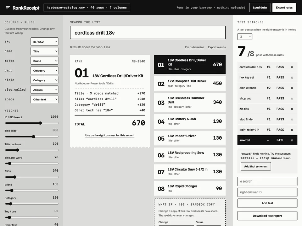Remove the 'paint roller 9 in' test
This screenshot has width=302, height=226.
[292, 130]
